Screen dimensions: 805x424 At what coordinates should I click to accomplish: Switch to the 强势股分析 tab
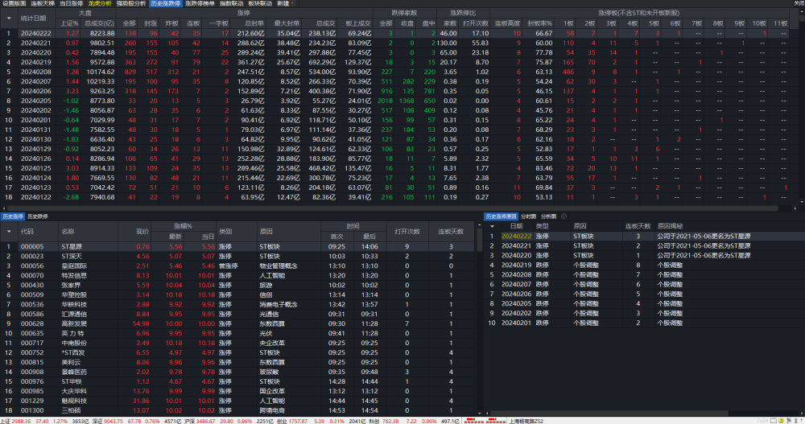(x=131, y=3)
